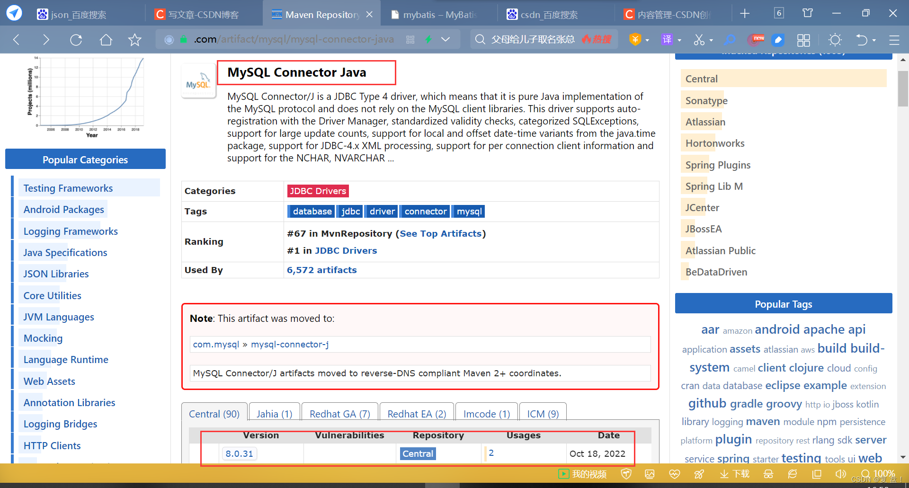This screenshot has width=909, height=488.
Task: Go forward to the next page
Action: coord(46,40)
